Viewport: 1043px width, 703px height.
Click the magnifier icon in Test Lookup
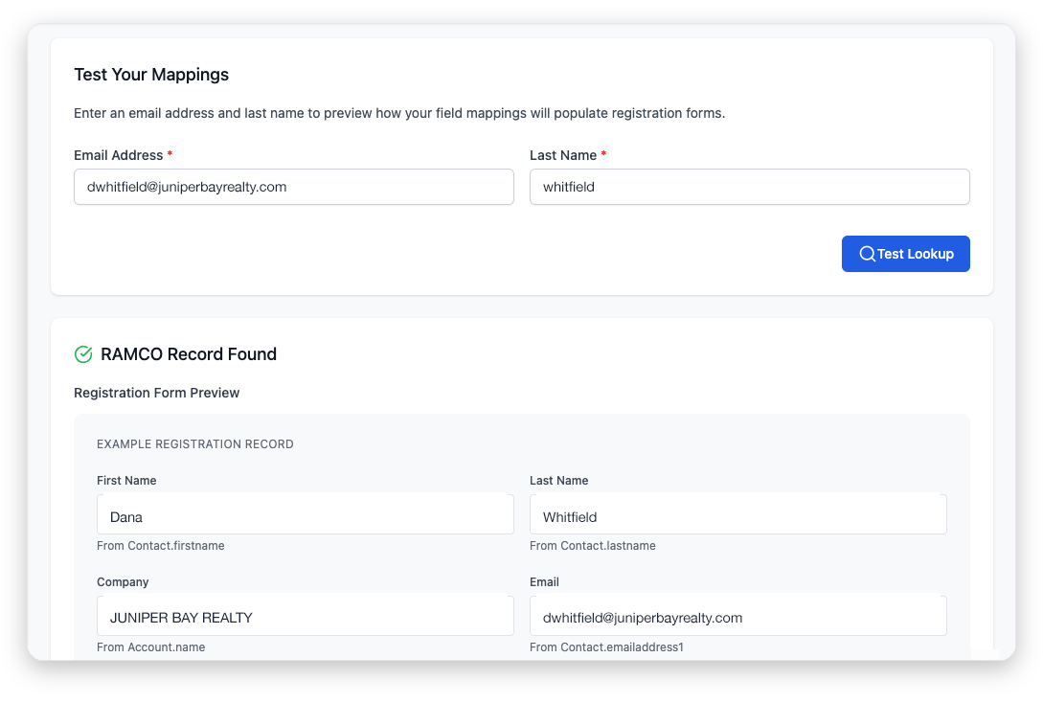tap(867, 254)
